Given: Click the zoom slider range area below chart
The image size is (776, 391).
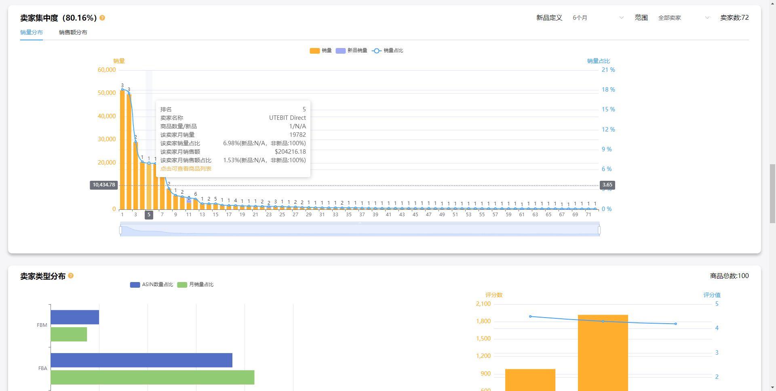Looking at the screenshot, I should coord(360,230).
